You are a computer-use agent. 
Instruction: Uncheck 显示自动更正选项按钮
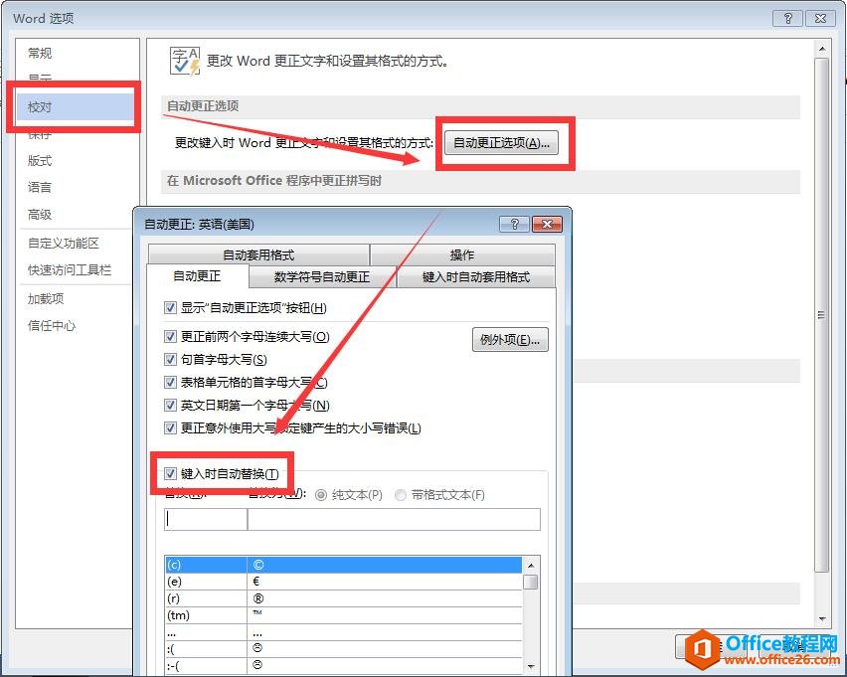172,308
